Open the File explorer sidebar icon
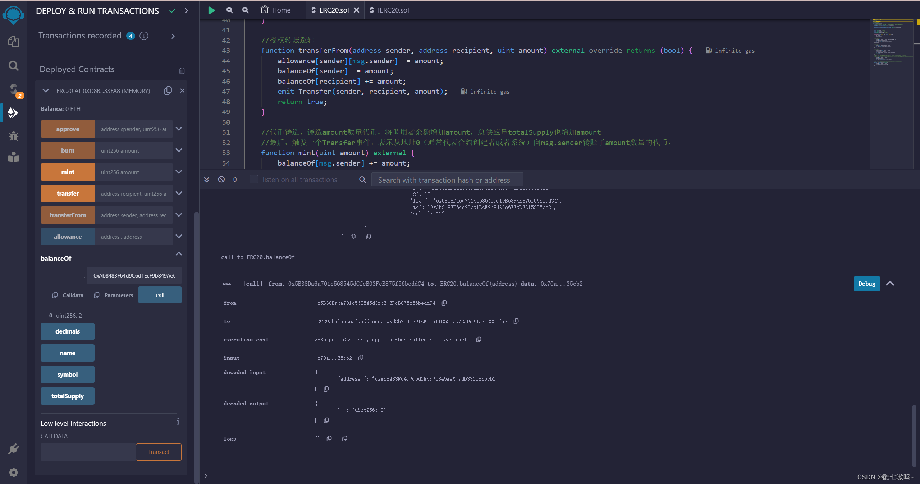 tap(13, 42)
